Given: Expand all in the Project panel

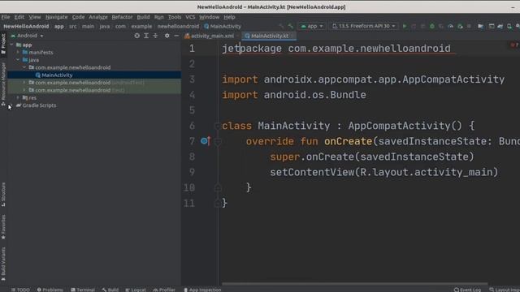Looking at the screenshot, I should coord(146,36).
